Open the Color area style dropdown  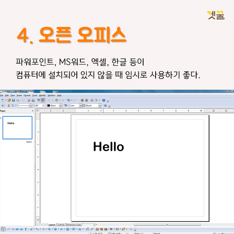click(x=80, y=106)
